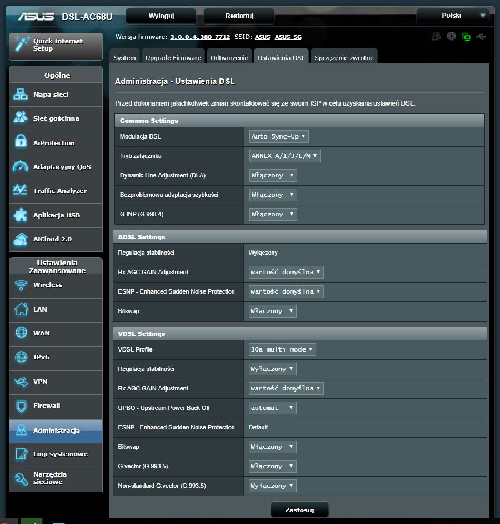Click the guest network status icon in header
This screenshot has height=524, width=500.
[436, 37]
